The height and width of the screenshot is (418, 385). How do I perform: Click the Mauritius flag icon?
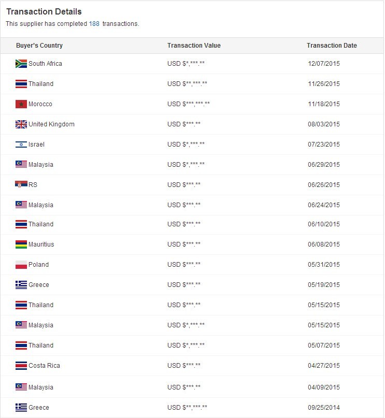[x=21, y=244]
